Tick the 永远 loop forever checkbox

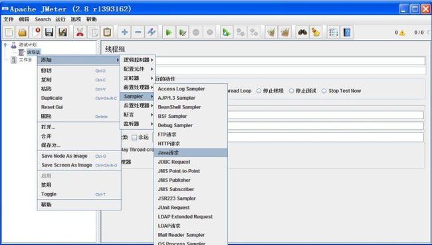tap(134, 137)
